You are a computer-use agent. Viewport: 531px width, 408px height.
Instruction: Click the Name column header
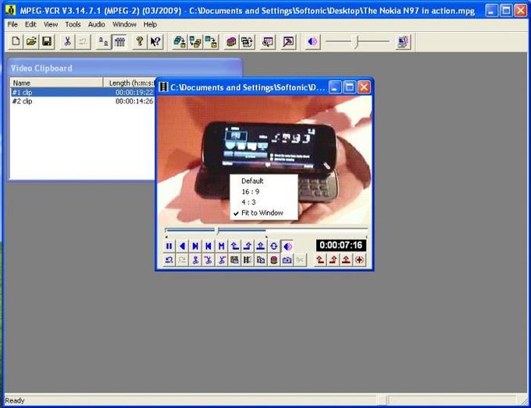tap(56, 83)
